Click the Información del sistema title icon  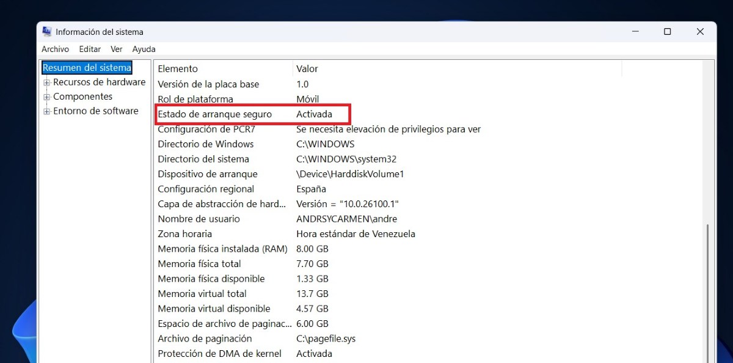point(47,32)
